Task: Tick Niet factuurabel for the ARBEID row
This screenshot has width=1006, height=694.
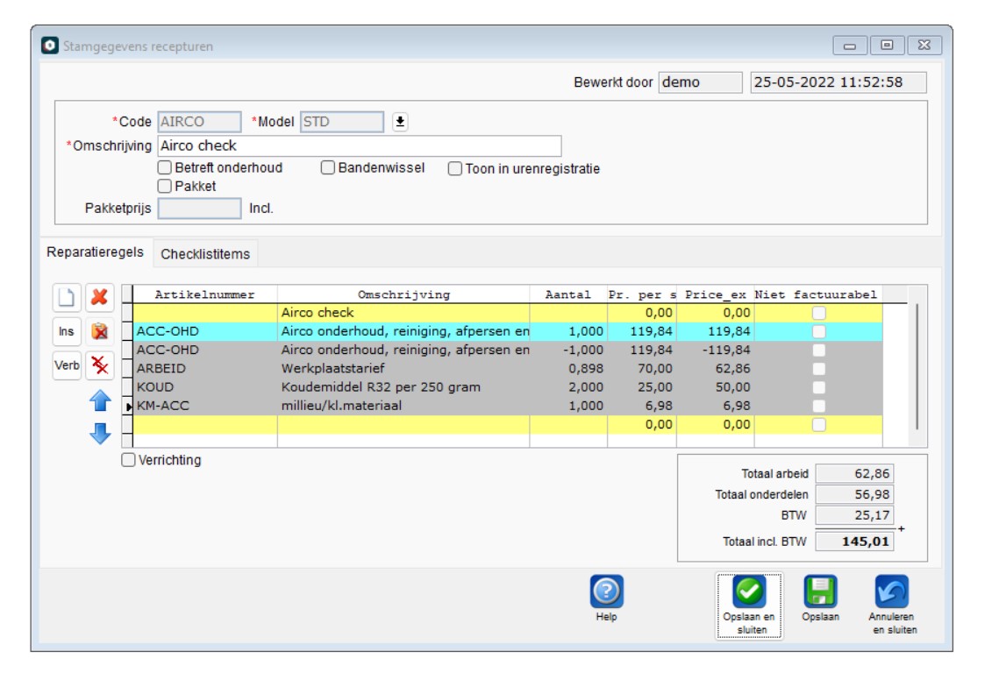Action: [x=818, y=369]
